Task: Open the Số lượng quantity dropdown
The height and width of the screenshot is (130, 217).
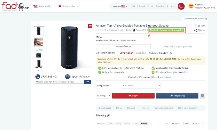Action: [103, 96]
